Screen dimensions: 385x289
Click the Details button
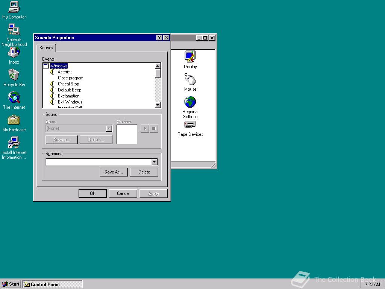click(x=96, y=140)
